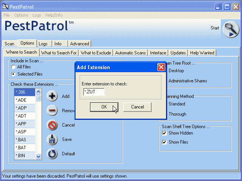Click the extension list scroll down arrow
The height and width of the screenshot is (181, 242).
[38, 156]
